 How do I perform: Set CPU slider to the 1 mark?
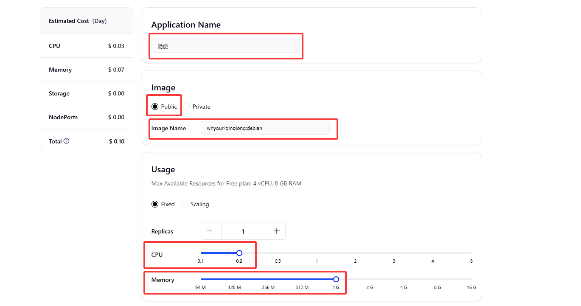coord(317,253)
